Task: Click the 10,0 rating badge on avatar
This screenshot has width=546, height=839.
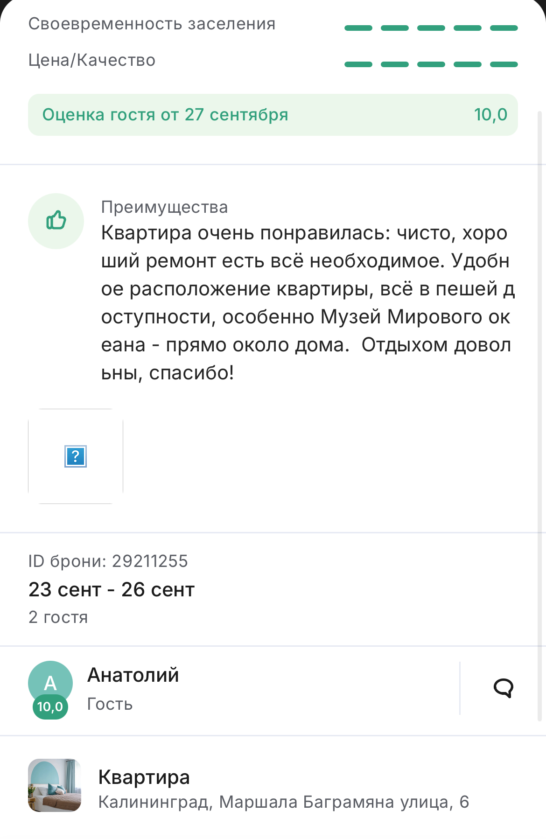Action: pos(50,707)
